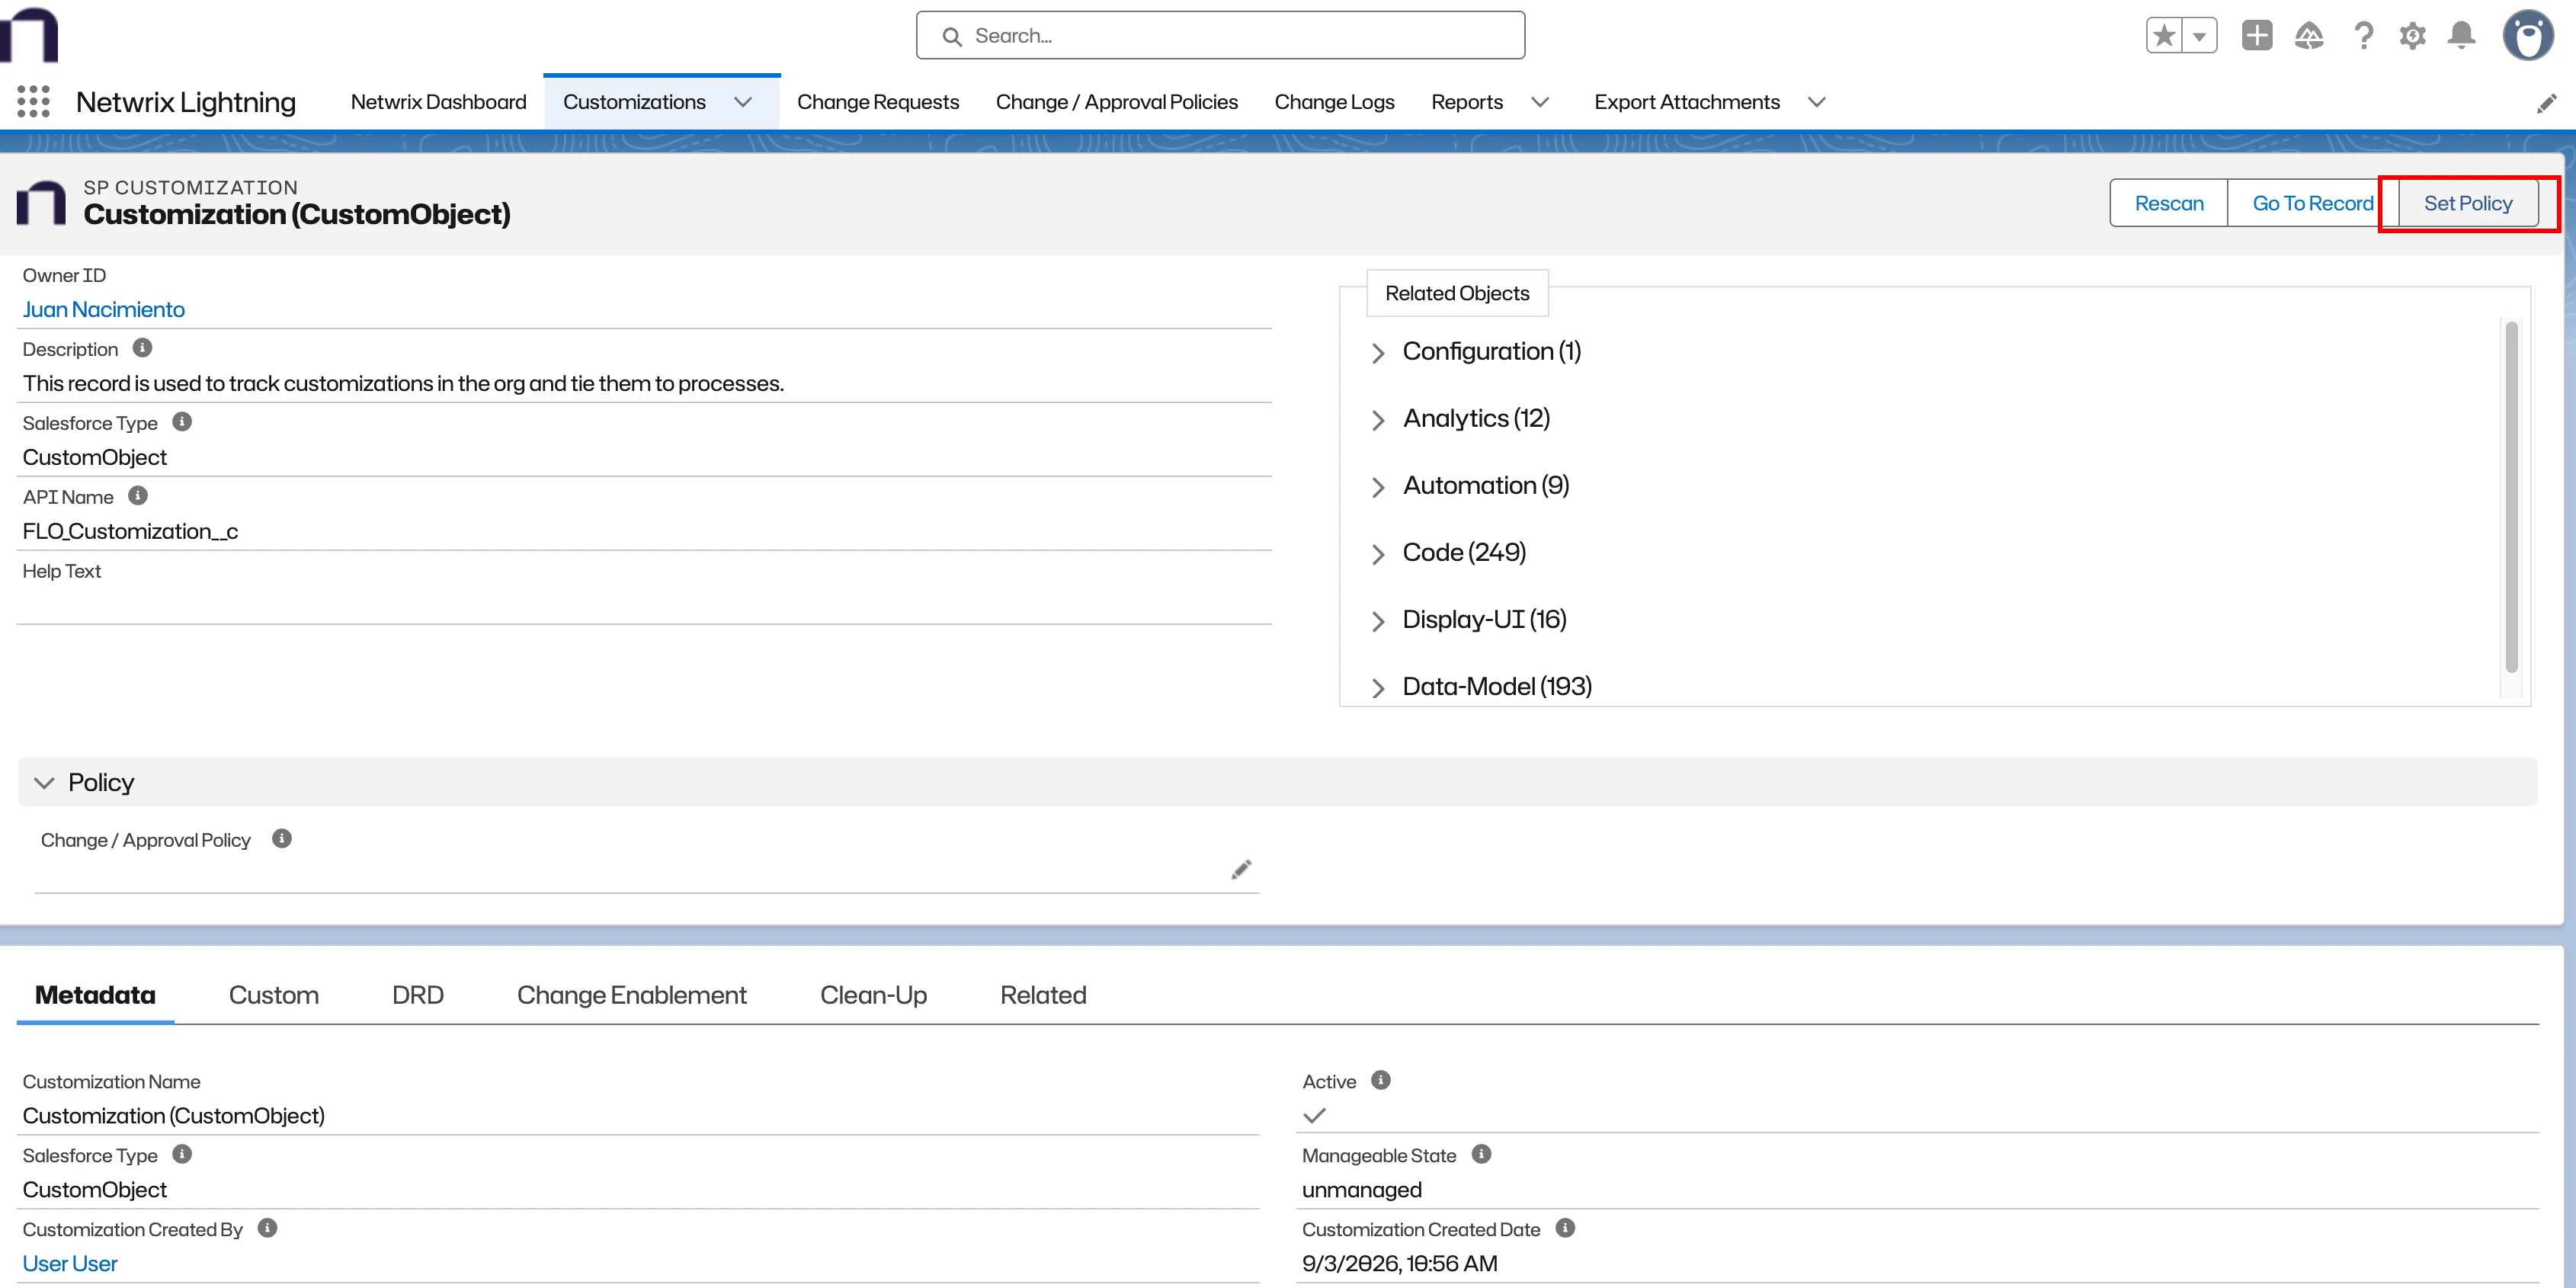Click the Manageable State info icon
The height and width of the screenshot is (1288, 2576).
(1482, 1154)
